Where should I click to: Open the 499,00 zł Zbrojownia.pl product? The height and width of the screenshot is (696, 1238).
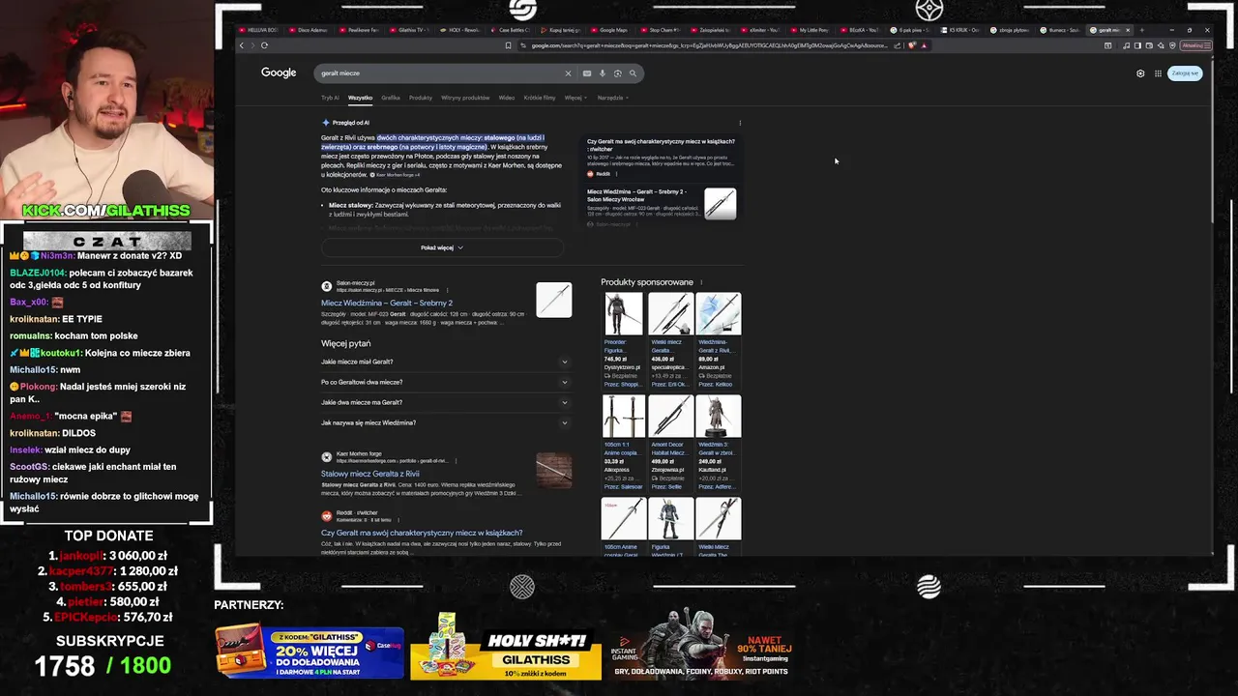670,443
